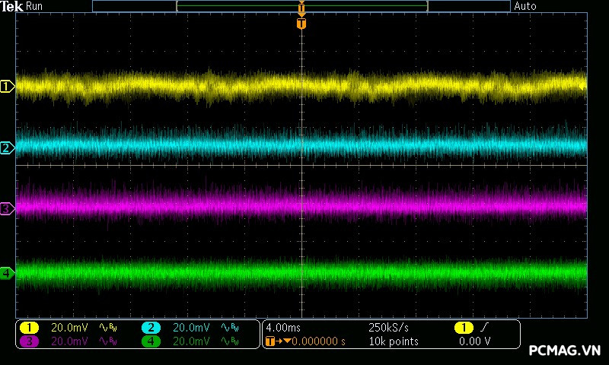
Task: Click the trigger rising edge slope icon
Action: (486, 328)
